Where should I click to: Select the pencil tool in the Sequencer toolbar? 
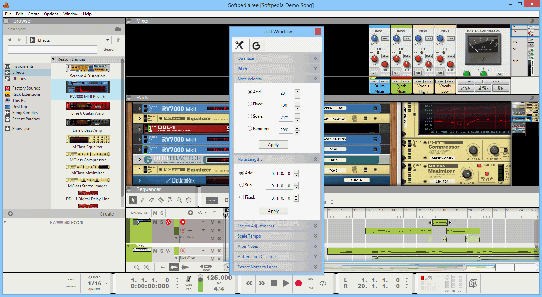[142, 200]
